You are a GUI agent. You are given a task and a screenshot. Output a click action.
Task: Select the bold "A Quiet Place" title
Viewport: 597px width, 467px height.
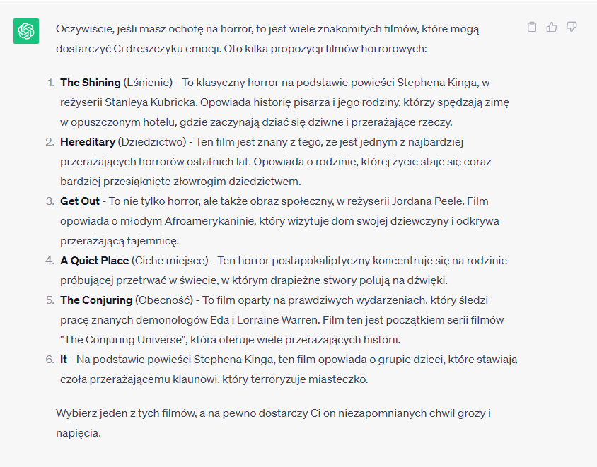pyautogui.click(x=95, y=261)
